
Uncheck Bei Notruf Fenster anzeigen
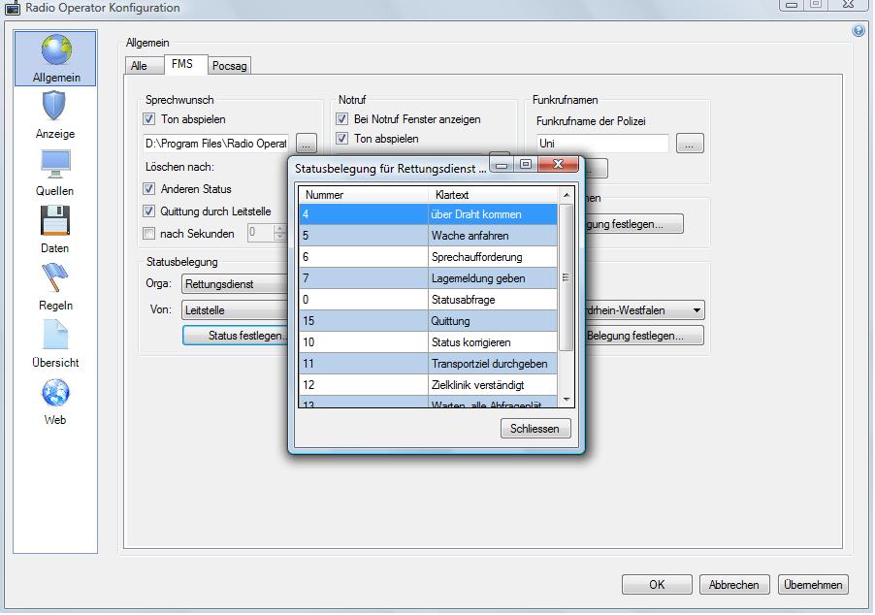(x=342, y=119)
